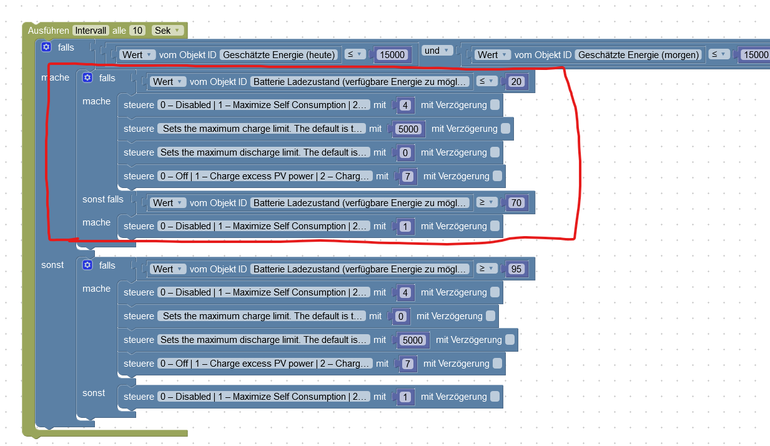Edit the 15000 value after Geschätzte Energie (heute)
Viewport: 770px width, 446px height.
(393, 55)
